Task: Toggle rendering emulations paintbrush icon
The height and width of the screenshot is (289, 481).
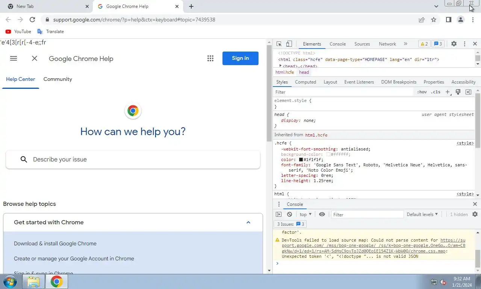Action: [458, 92]
